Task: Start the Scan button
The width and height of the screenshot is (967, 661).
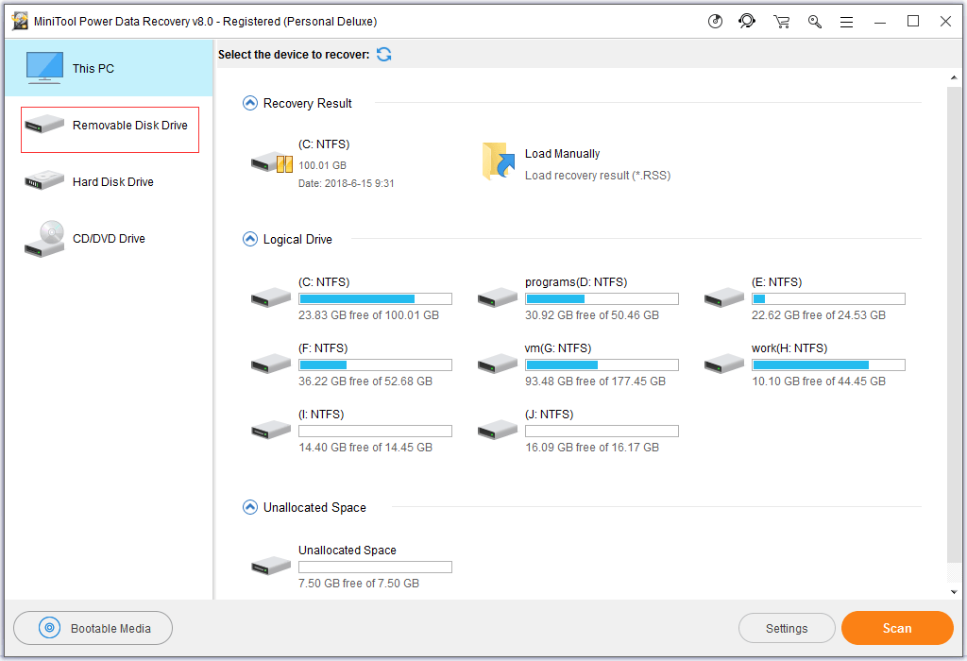Action: (897, 628)
